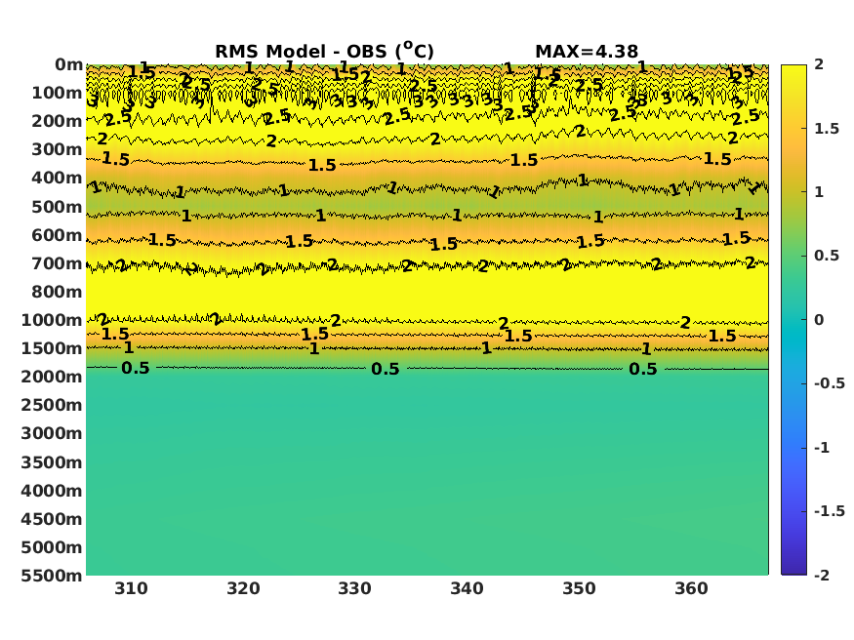Click the green deep-ocean region near 4000m
Viewport: 854px width, 640px height.
click(x=427, y=491)
